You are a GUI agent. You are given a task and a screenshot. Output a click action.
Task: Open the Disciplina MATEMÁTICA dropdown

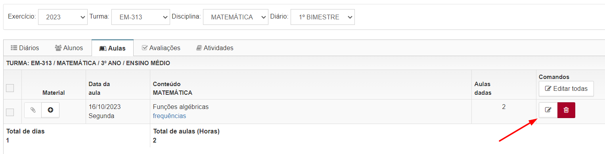point(235,17)
